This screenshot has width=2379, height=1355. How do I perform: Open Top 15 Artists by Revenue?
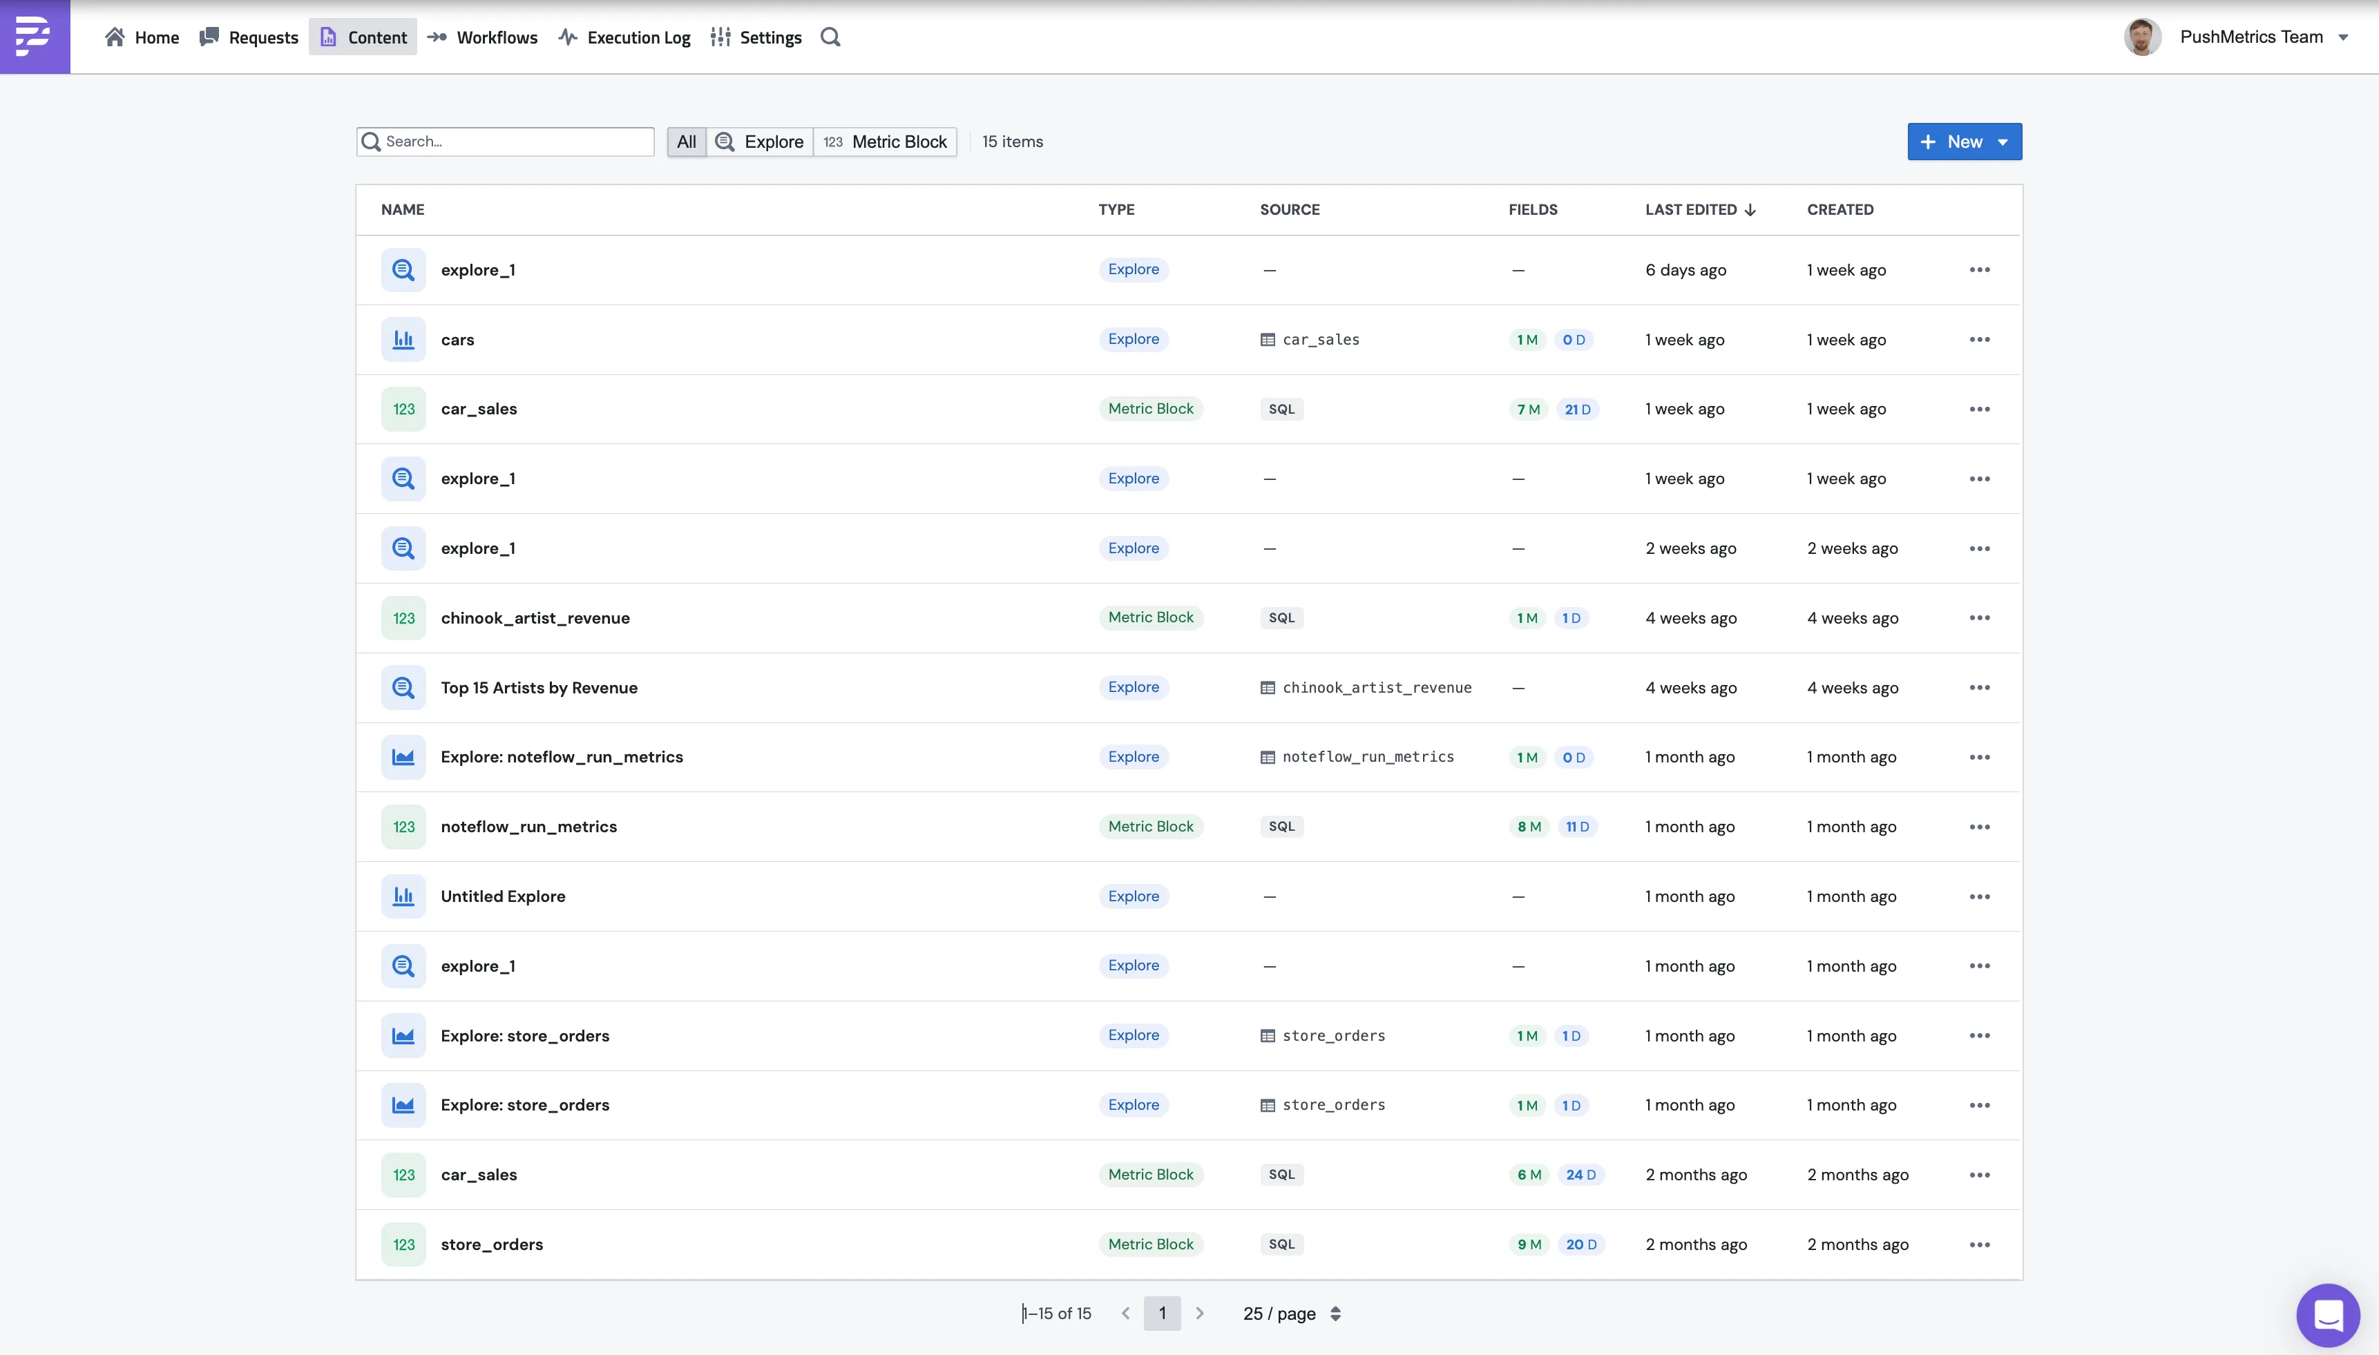(539, 688)
